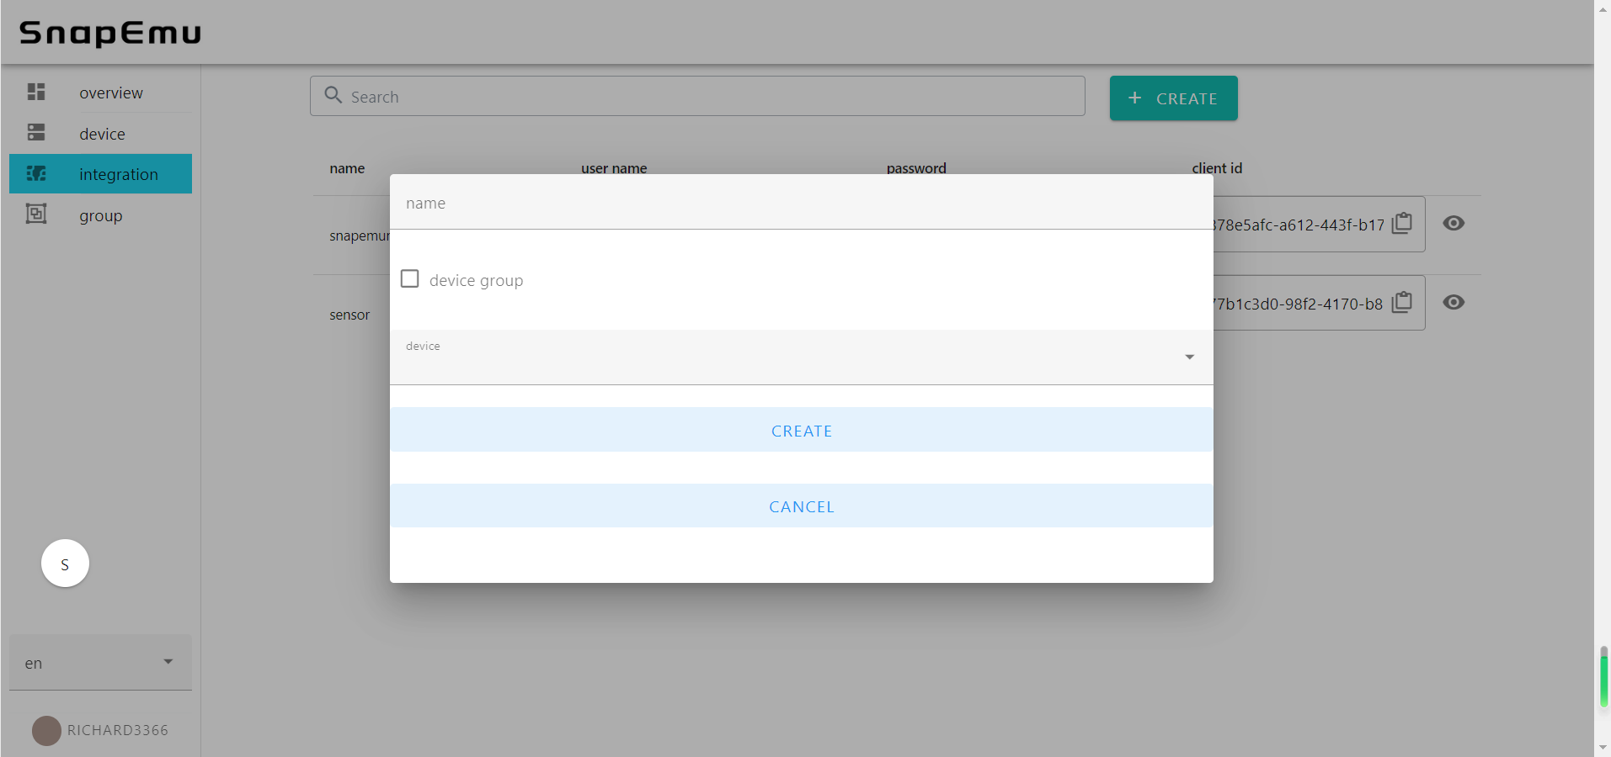
Task: Click the device server icon in sidebar
Action: 36,133
